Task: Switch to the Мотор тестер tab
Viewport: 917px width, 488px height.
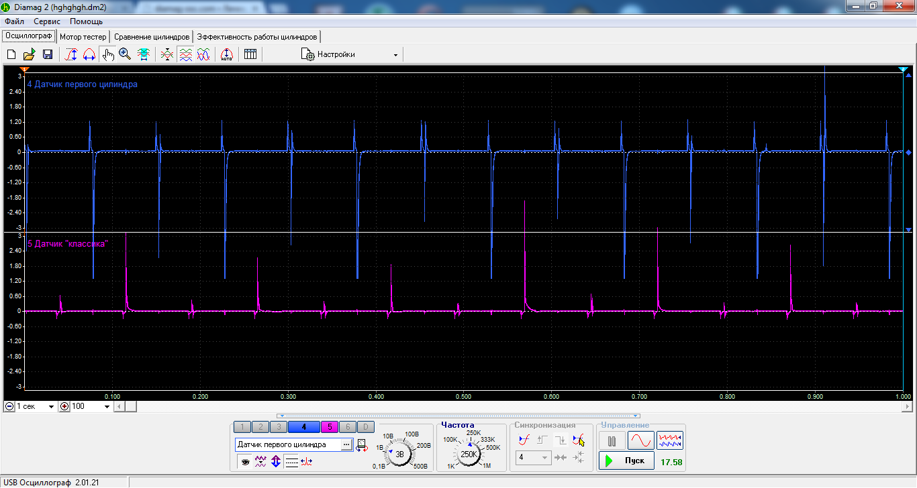Action: click(83, 36)
